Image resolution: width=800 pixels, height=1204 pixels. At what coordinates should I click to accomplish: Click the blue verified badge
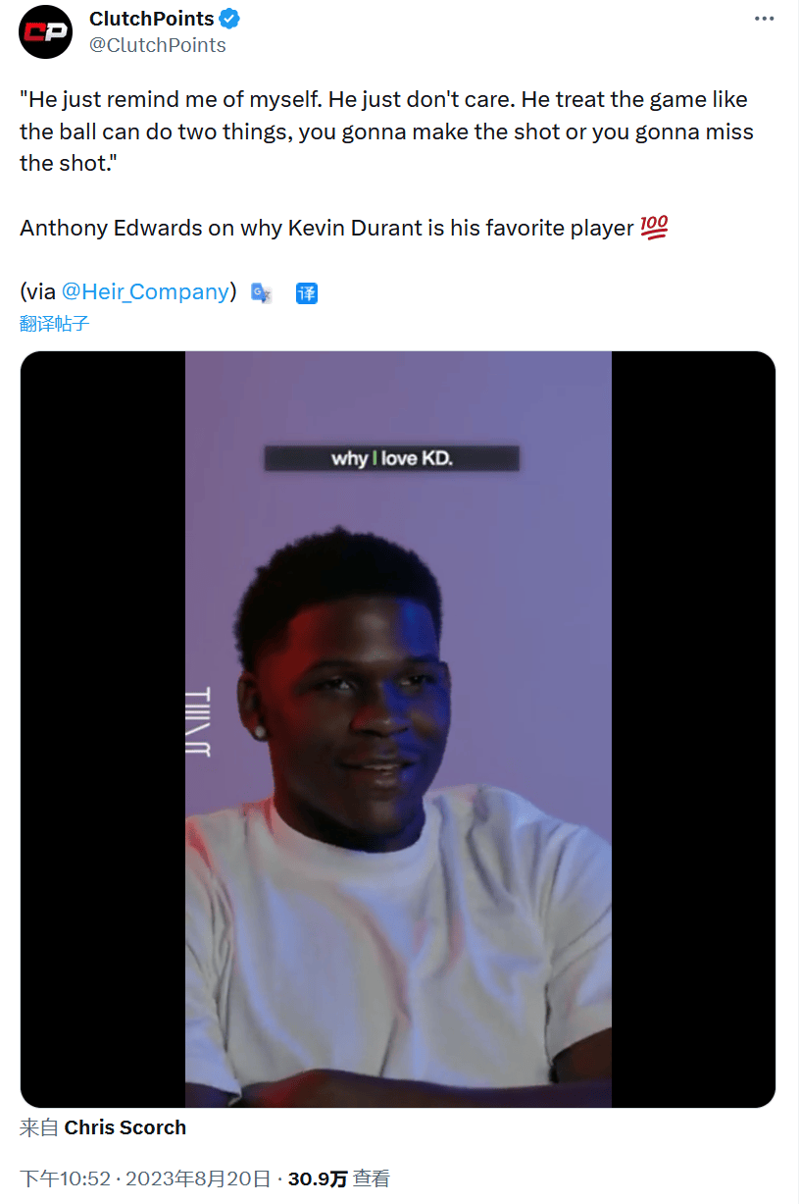(230, 19)
